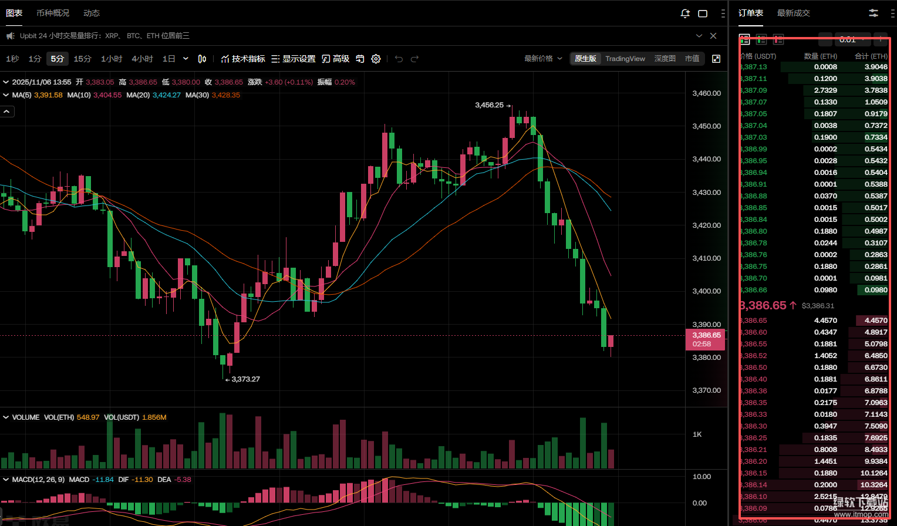Switch chart to TradingView mode
The image size is (897, 526).
coord(625,59)
